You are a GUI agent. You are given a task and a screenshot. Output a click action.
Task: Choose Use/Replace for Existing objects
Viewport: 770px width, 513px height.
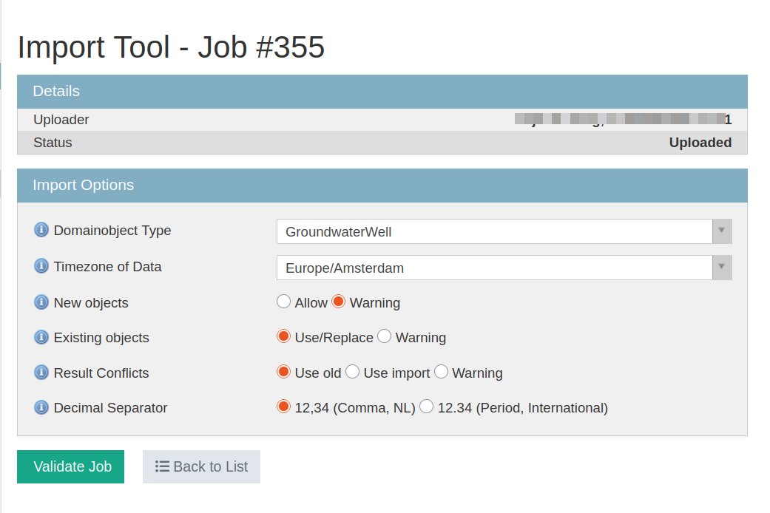pyautogui.click(x=284, y=336)
